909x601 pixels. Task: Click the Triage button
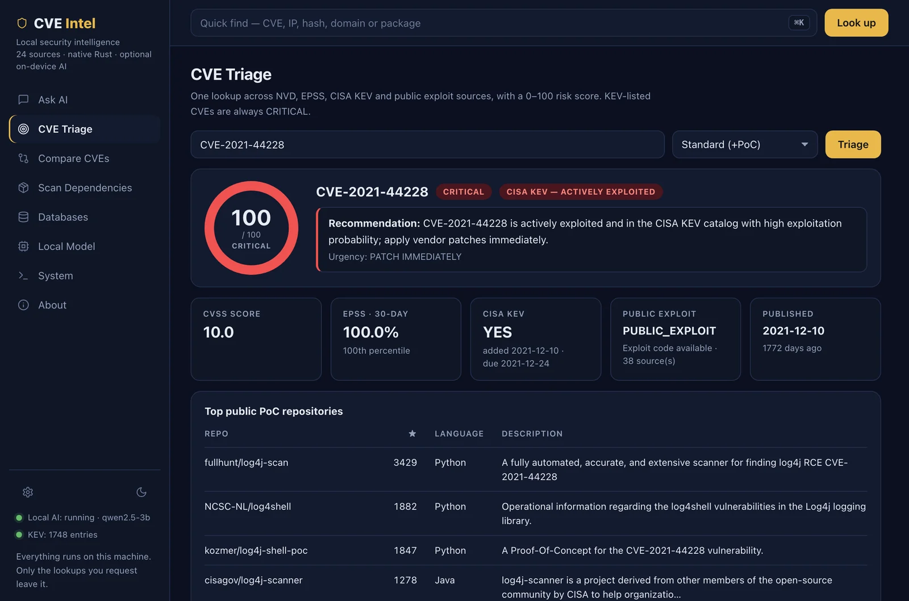[x=853, y=144]
